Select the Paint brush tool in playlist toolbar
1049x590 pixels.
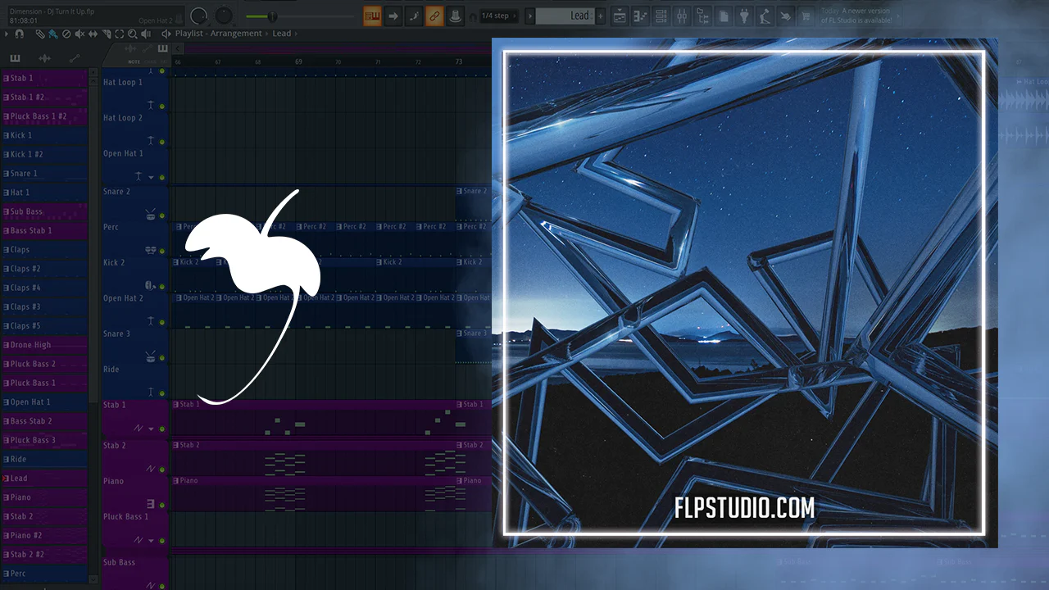pos(52,34)
